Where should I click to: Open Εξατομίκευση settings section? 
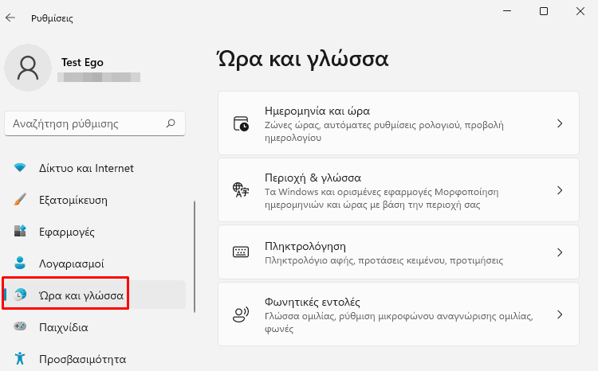[x=95, y=200]
